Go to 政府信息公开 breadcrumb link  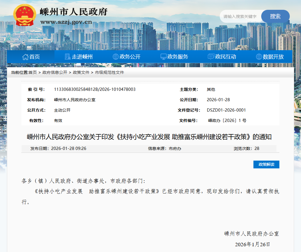click(55, 72)
